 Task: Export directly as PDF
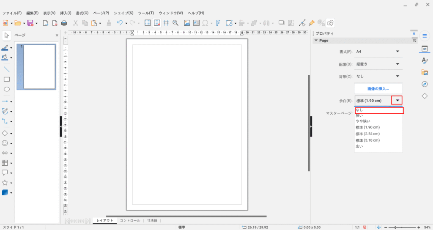55,23
